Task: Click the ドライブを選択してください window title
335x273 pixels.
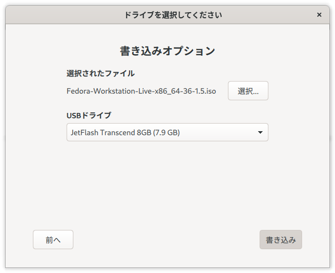Action: pos(173,15)
